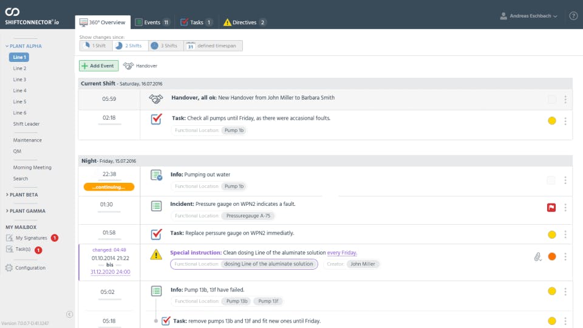This screenshot has width=583, height=328.
Task: Switch to the Events tab
Action: tap(152, 22)
